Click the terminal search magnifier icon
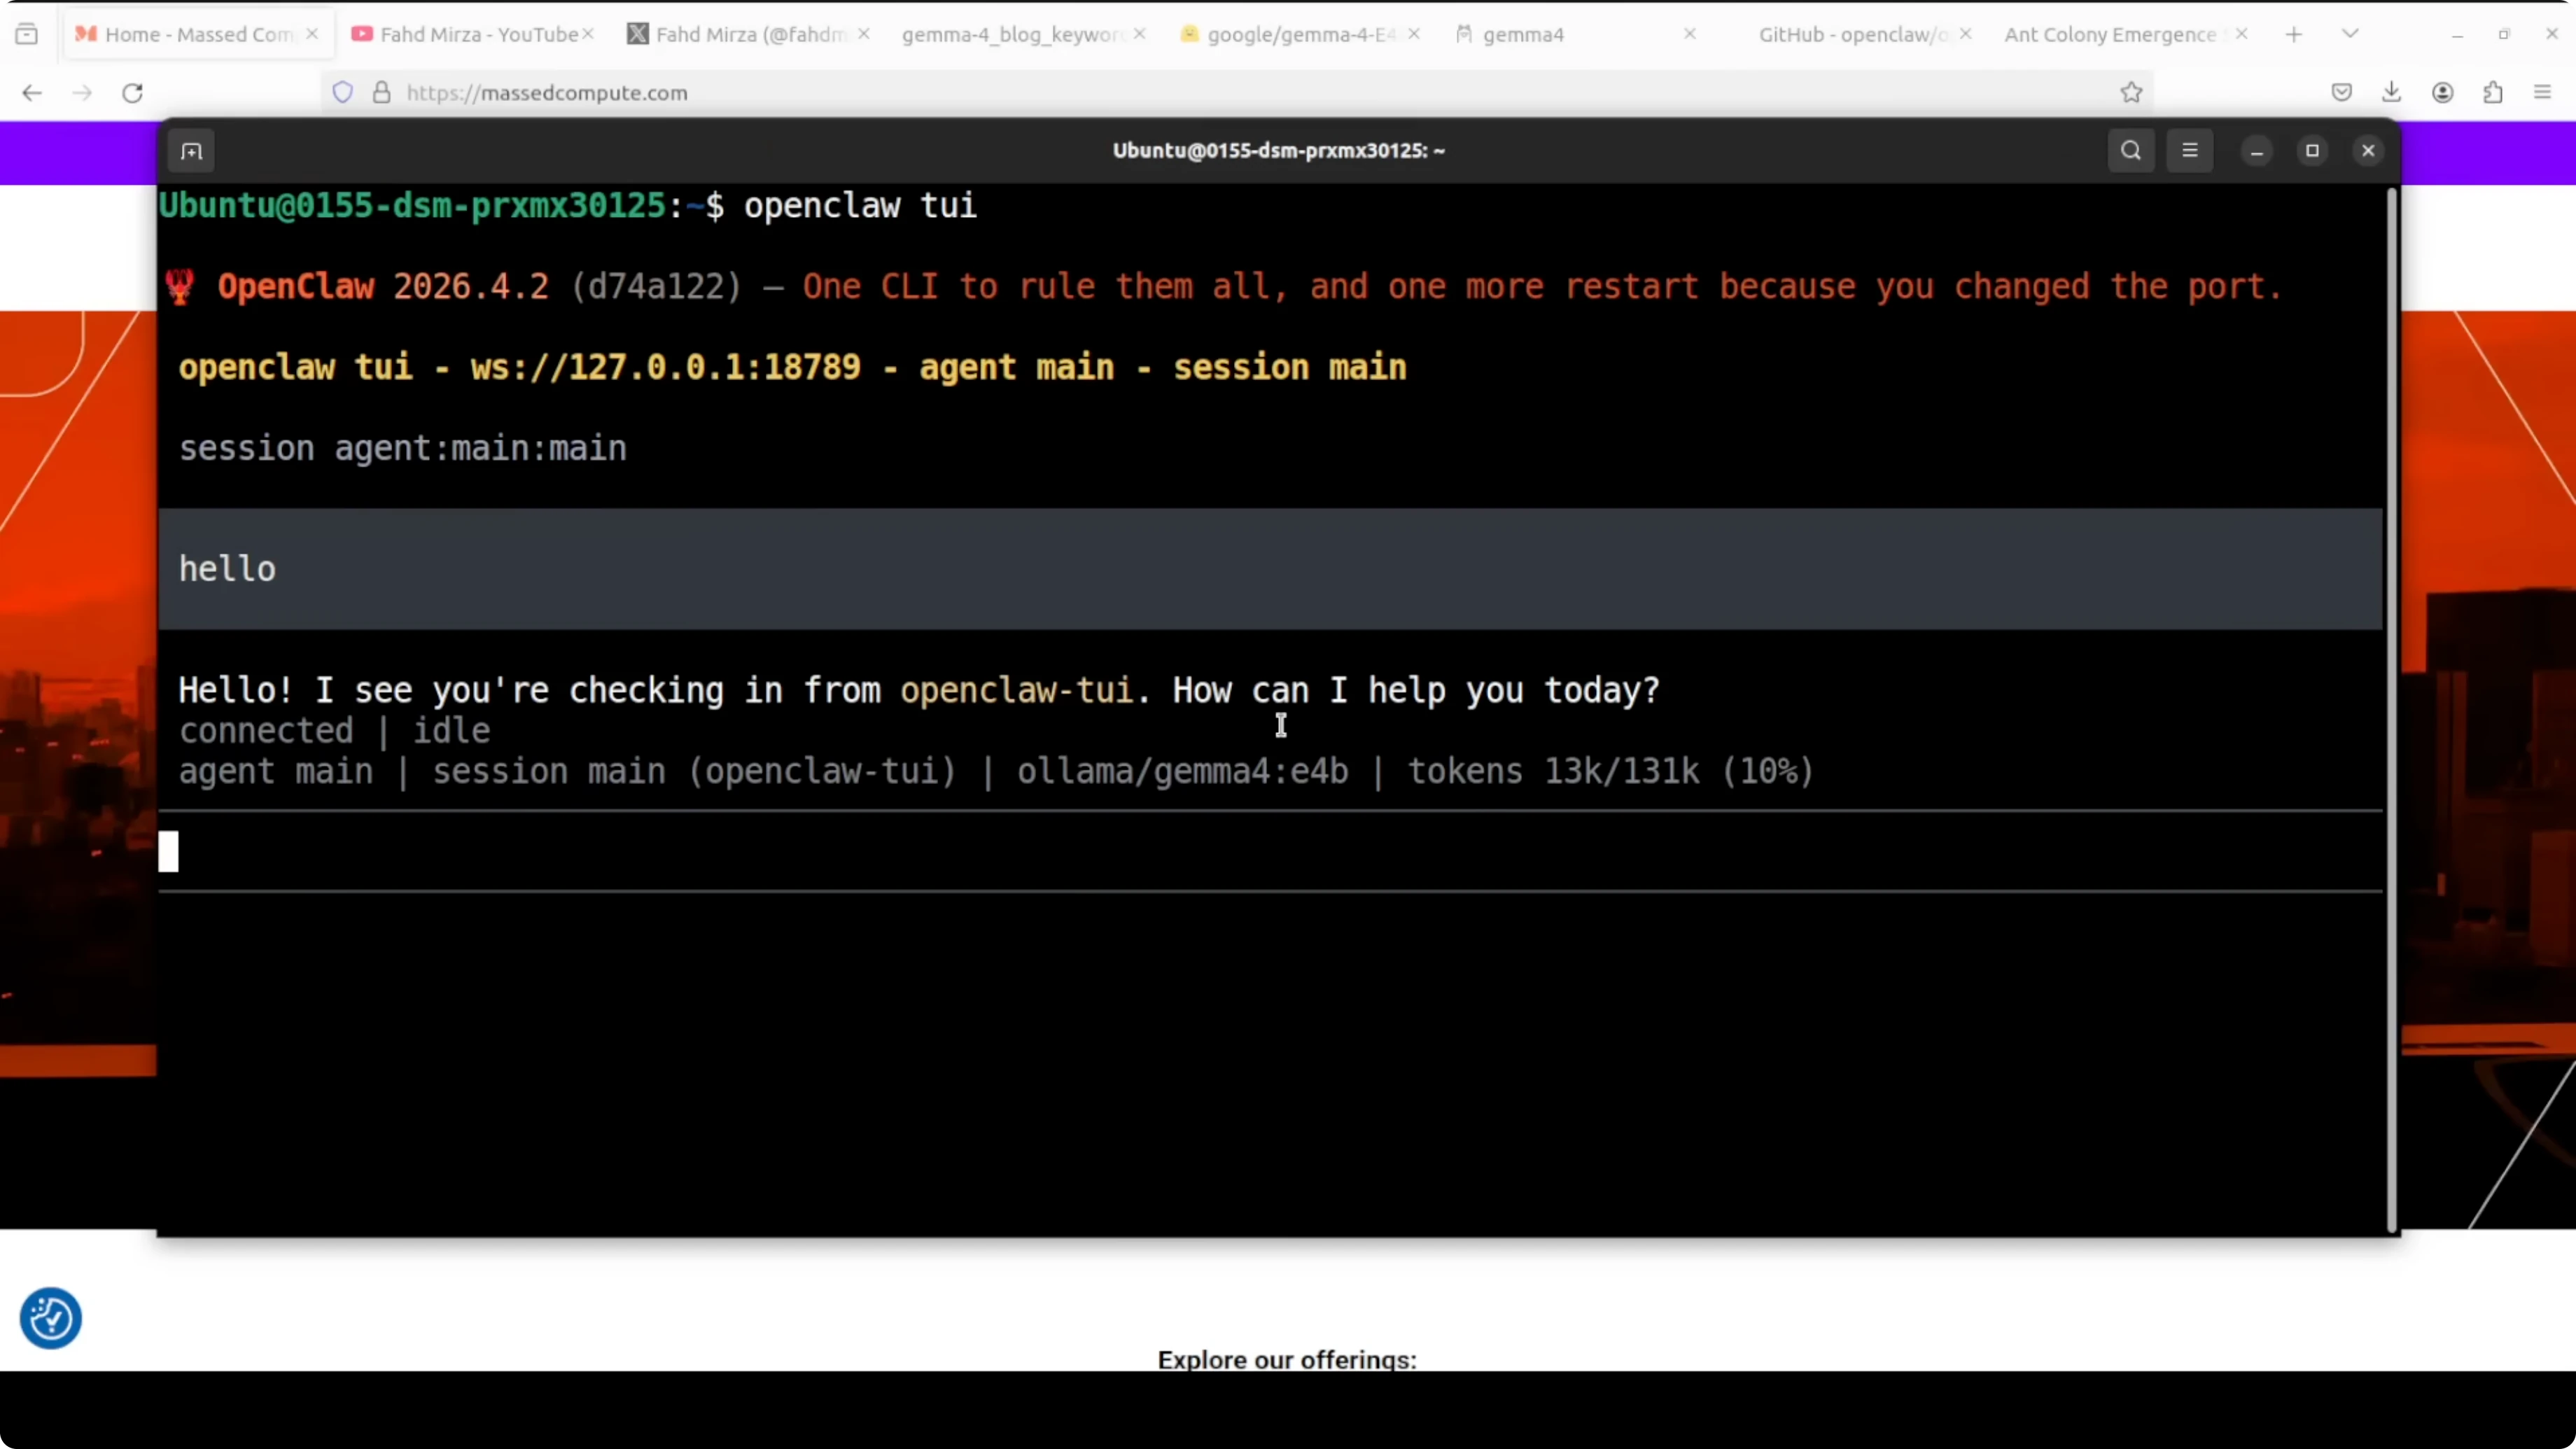The image size is (2576, 1449). (x=2130, y=151)
